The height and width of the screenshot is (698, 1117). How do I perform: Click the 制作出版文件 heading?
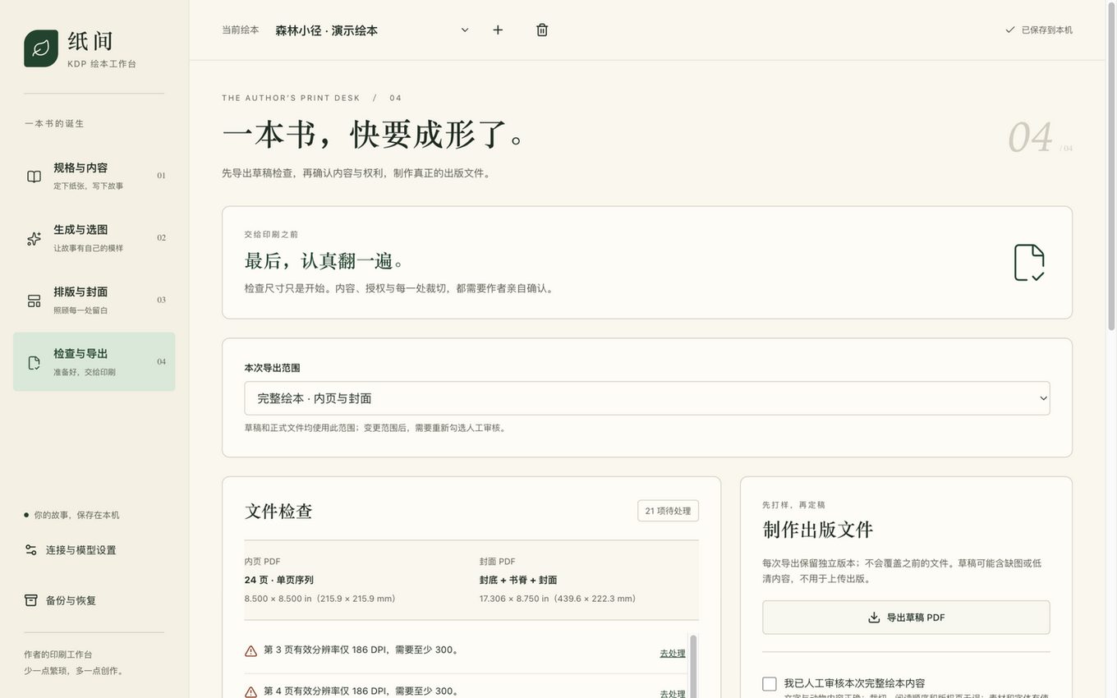[818, 530]
